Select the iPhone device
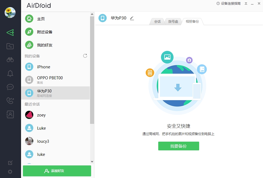This screenshot has width=263, height=178. click(x=55, y=67)
